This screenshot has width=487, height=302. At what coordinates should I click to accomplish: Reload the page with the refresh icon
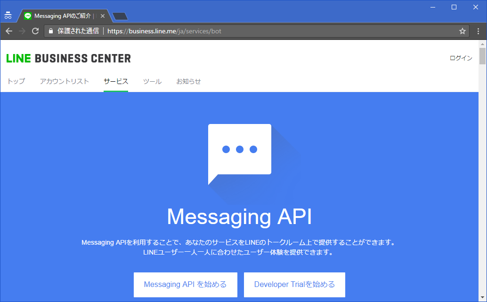point(35,31)
